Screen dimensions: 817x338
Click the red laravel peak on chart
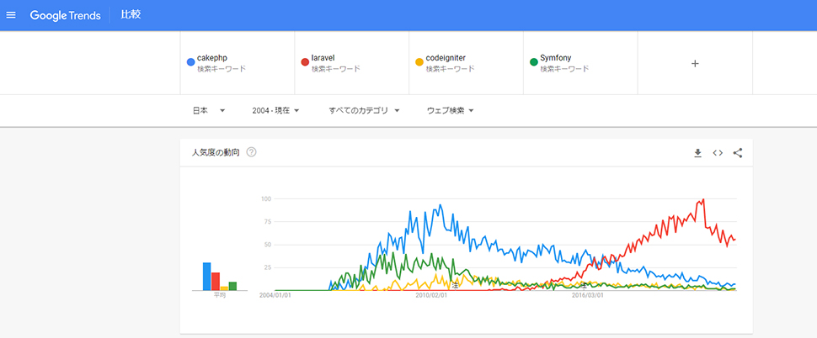(702, 200)
